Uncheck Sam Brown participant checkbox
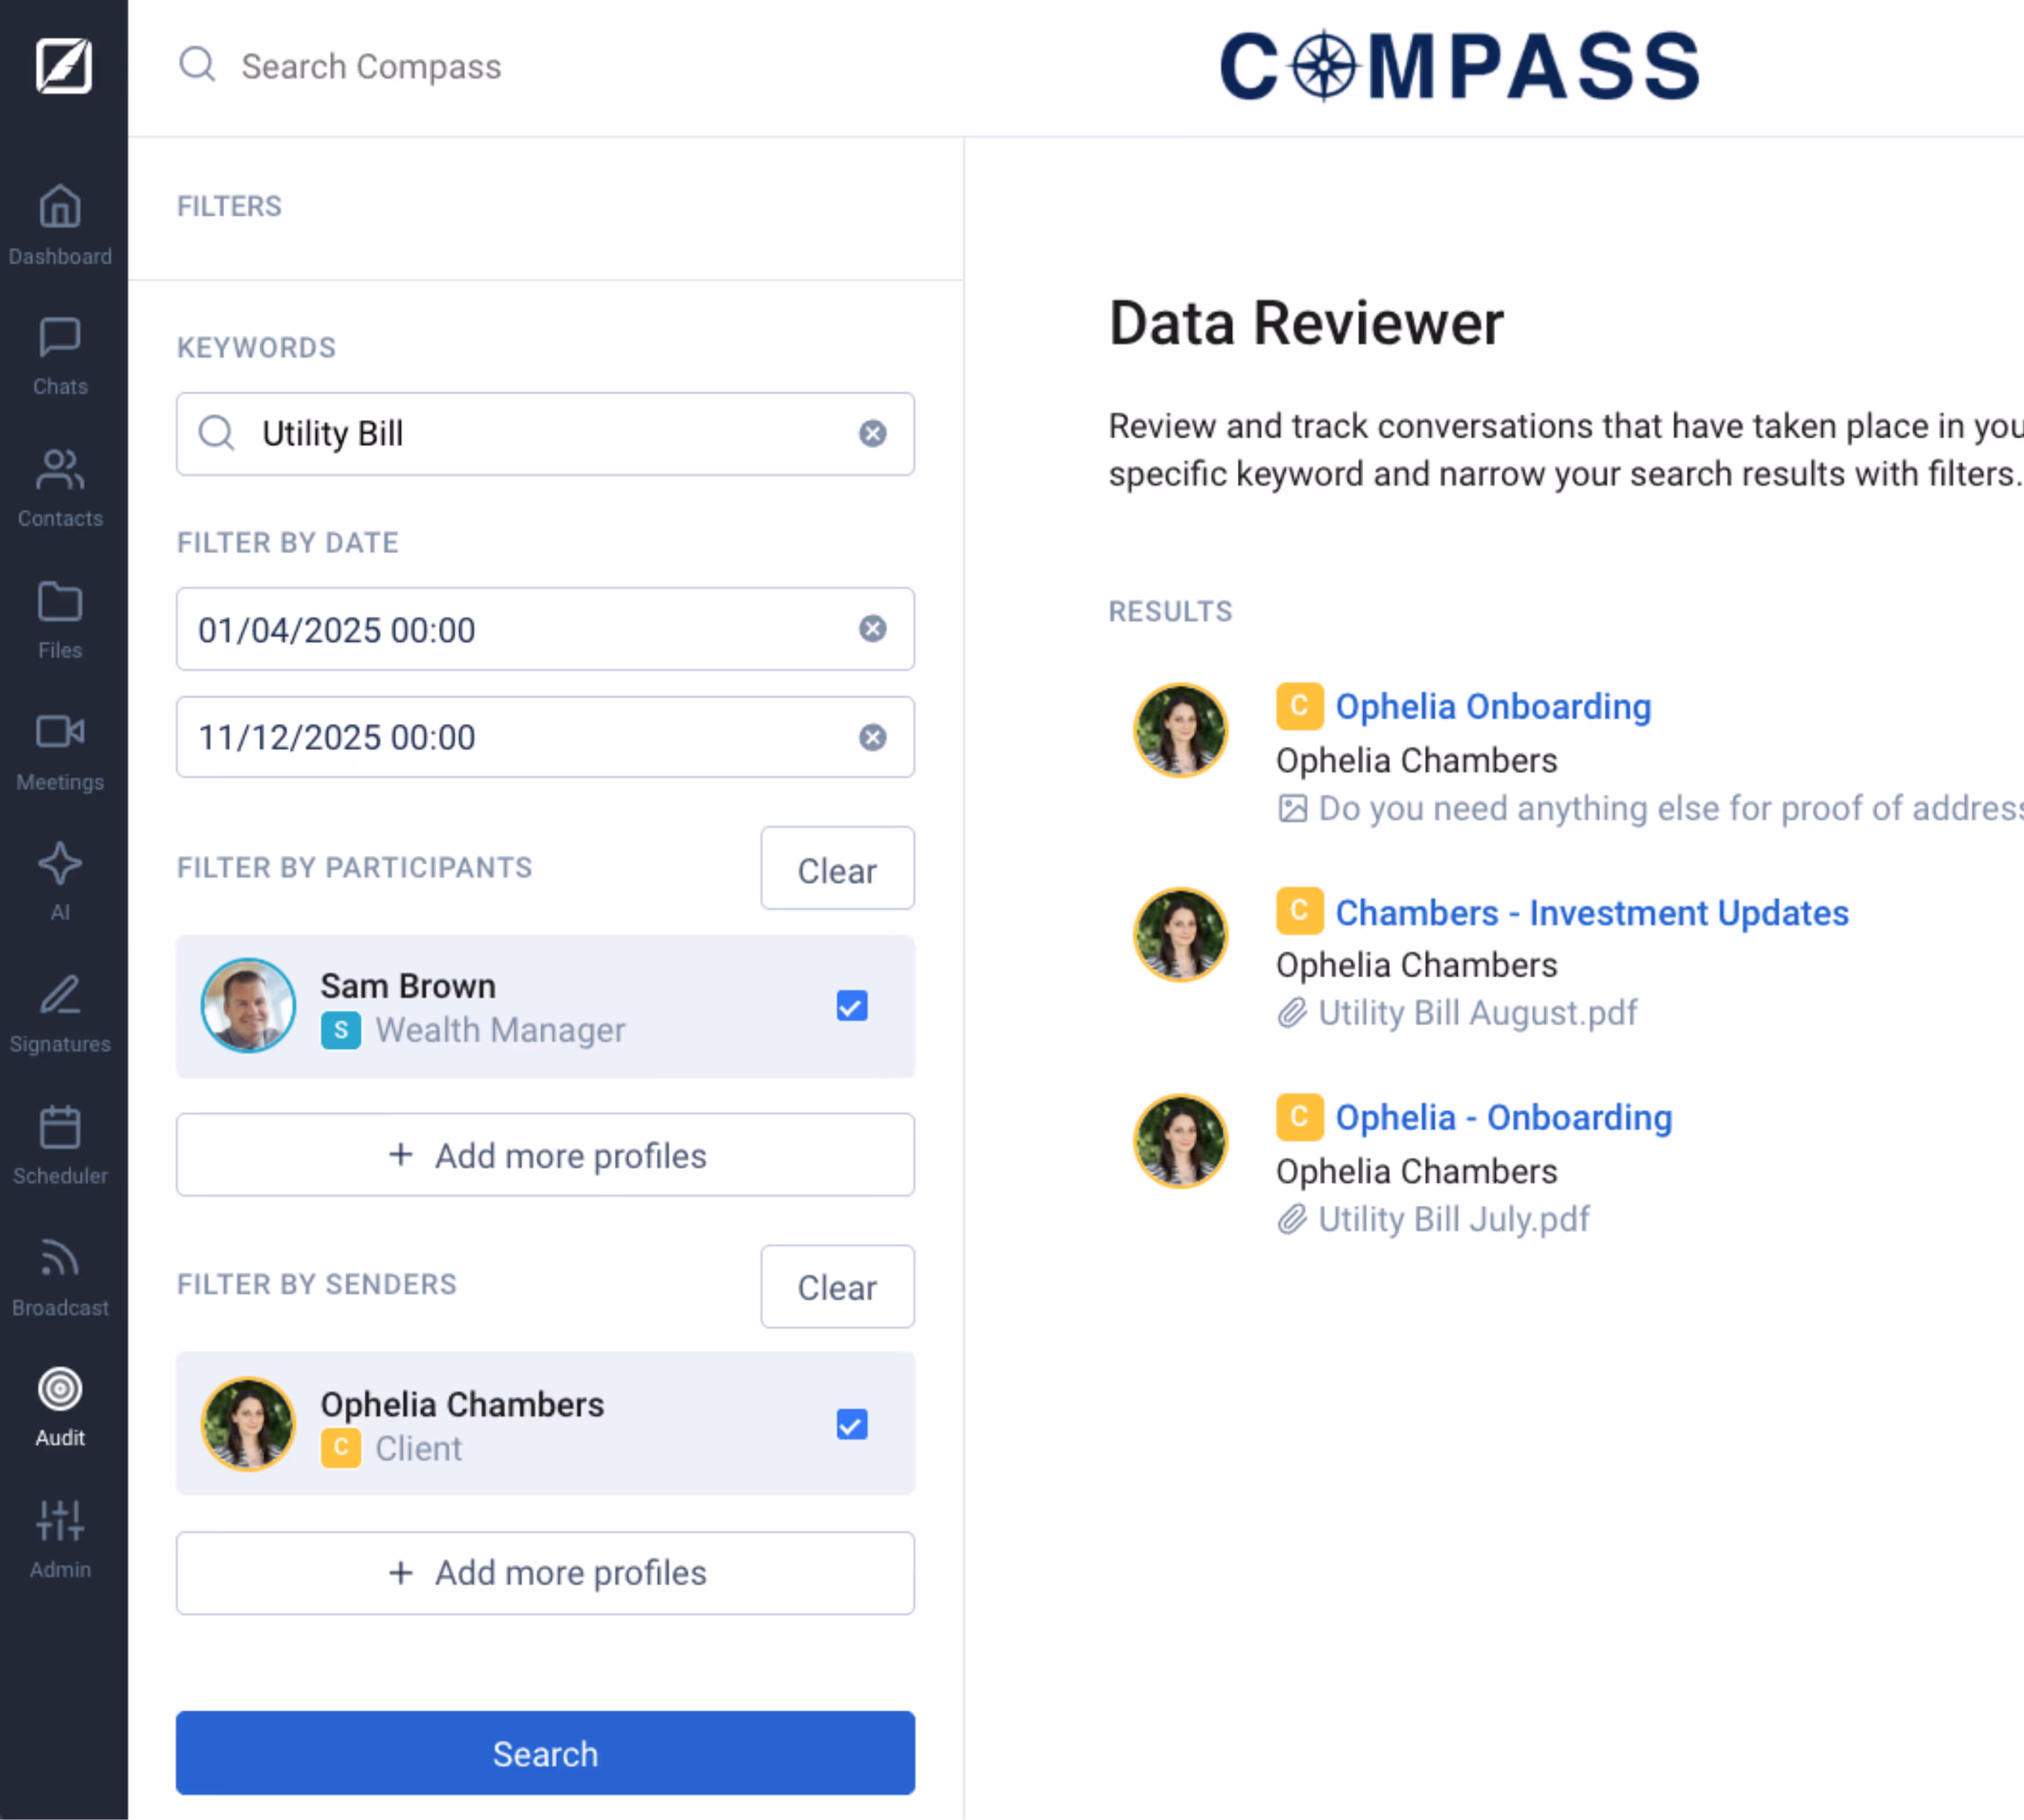The image size is (2024, 1820). point(851,1006)
